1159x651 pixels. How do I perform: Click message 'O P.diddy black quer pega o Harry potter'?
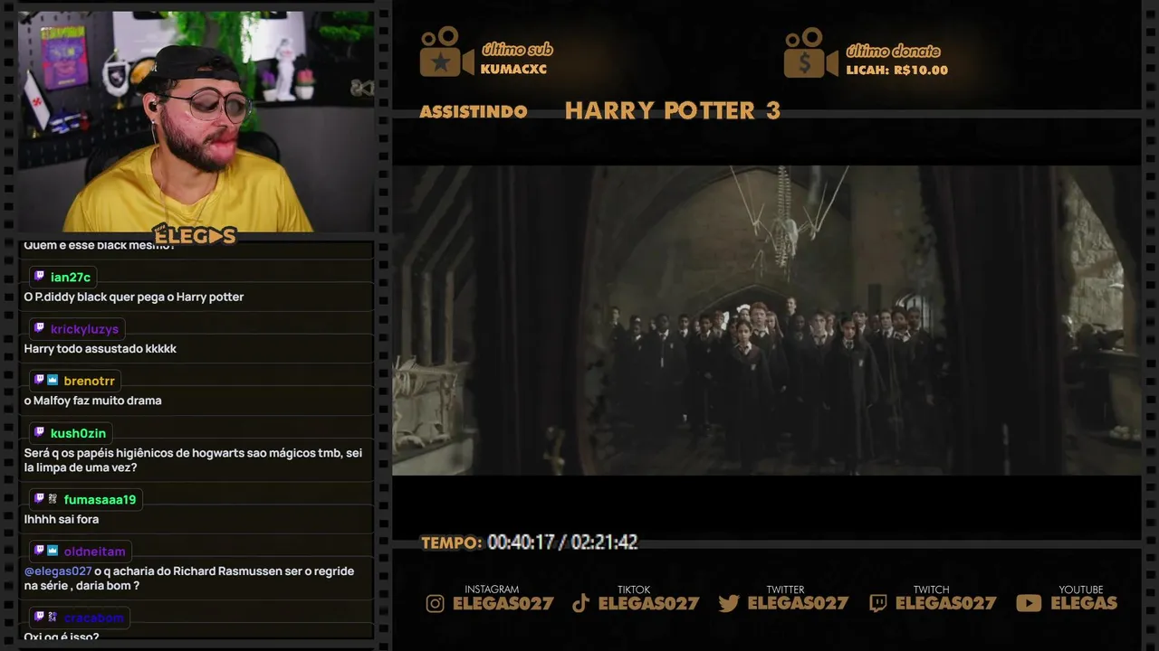click(x=134, y=297)
